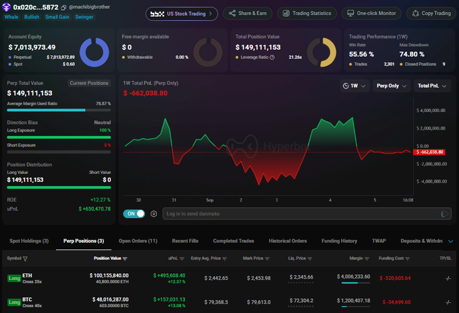Open the Share & Earn share icon
The image size is (459, 313).
tap(232, 13)
